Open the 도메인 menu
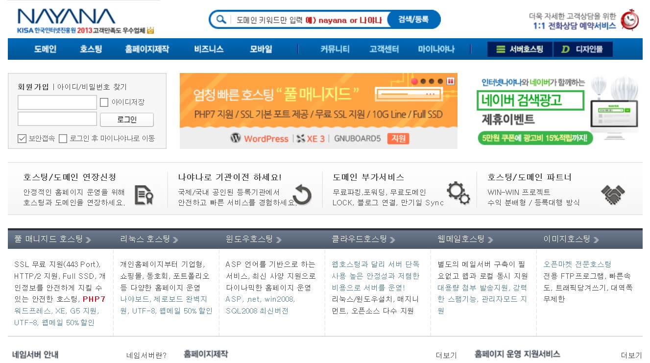650x363 pixels. [45, 49]
